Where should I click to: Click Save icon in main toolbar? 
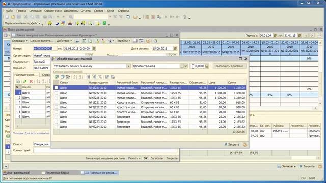(19, 17)
